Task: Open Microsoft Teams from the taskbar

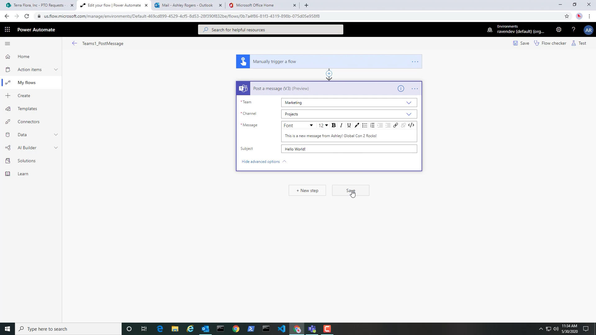Action: (x=312, y=329)
